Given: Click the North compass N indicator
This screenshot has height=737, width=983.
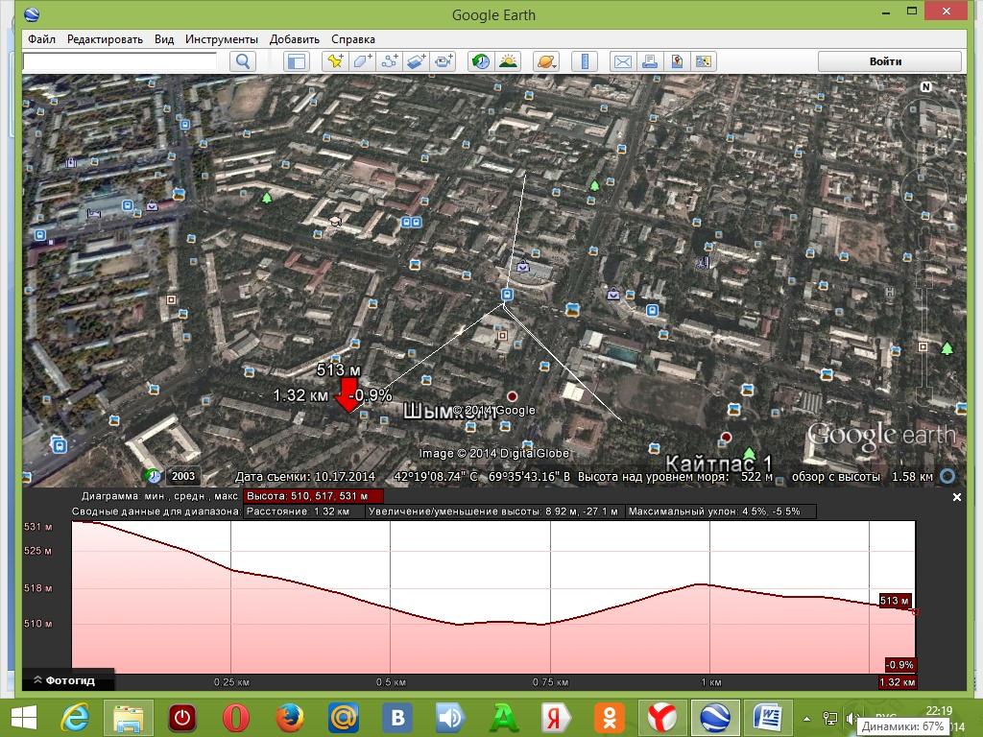Looking at the screenshot, I should (x=926, y=86).
